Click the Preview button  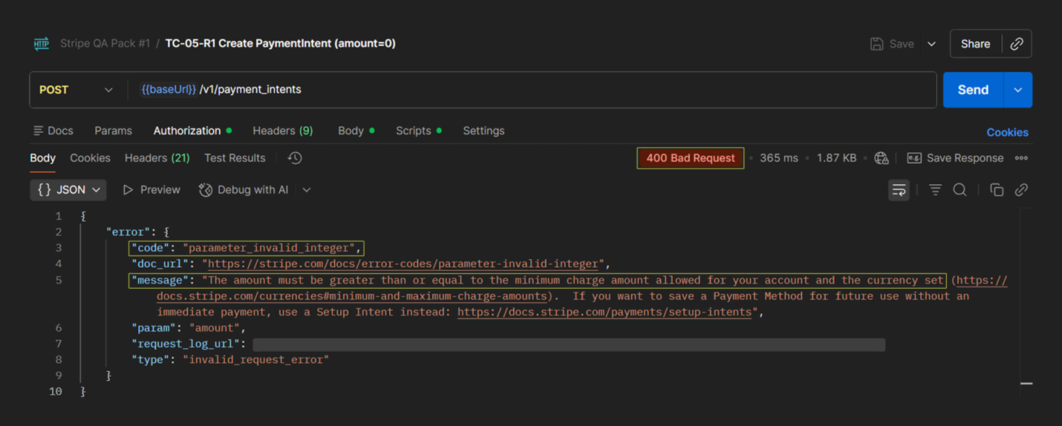click(x=151, y=190)
